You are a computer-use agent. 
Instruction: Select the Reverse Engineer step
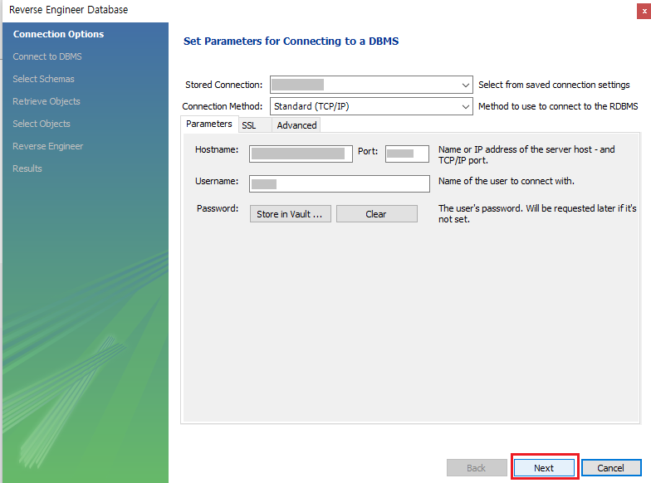tap(48, 146)
